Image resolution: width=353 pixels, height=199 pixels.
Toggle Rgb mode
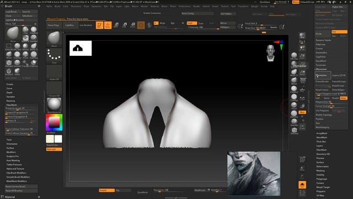pyautogui.click(x=173, y=23)
